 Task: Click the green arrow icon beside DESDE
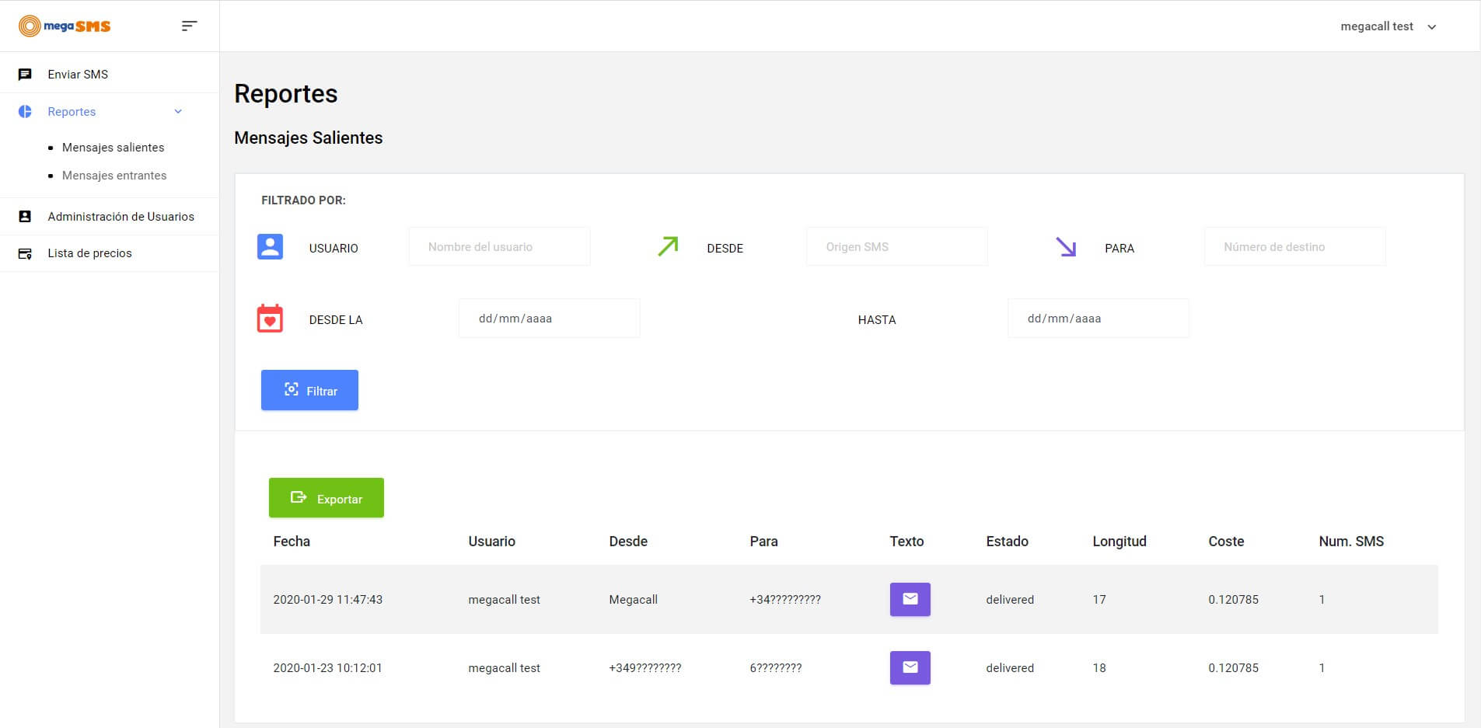pyautogui.click(x=668, y=247)
